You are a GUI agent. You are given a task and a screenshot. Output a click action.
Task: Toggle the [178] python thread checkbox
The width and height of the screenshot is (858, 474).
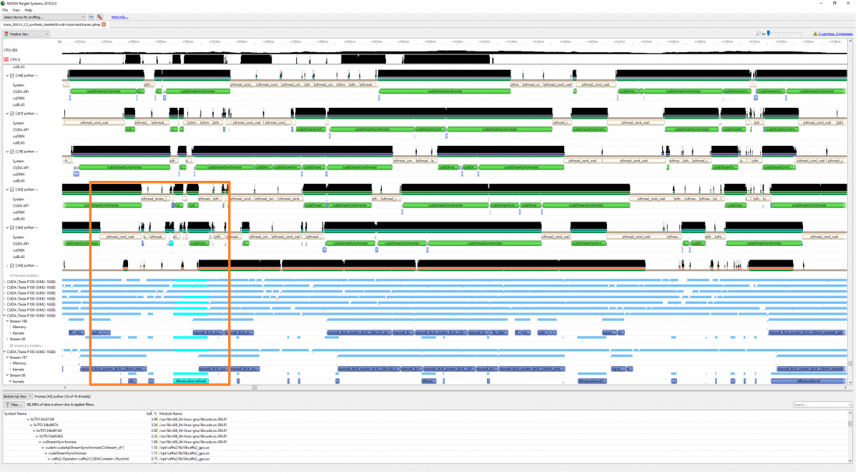click(11, 152)
